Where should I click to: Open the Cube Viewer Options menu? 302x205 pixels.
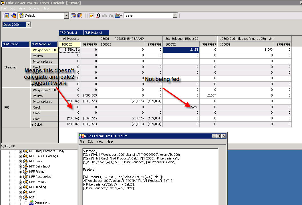click(x=33, y=8)
